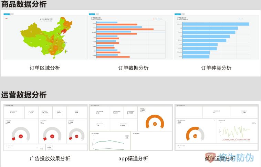The width and height of the screenshot is (261, 167).
Task: Select the blue tab above 订单数据分析 chart
Action: (x=92, y=14)
